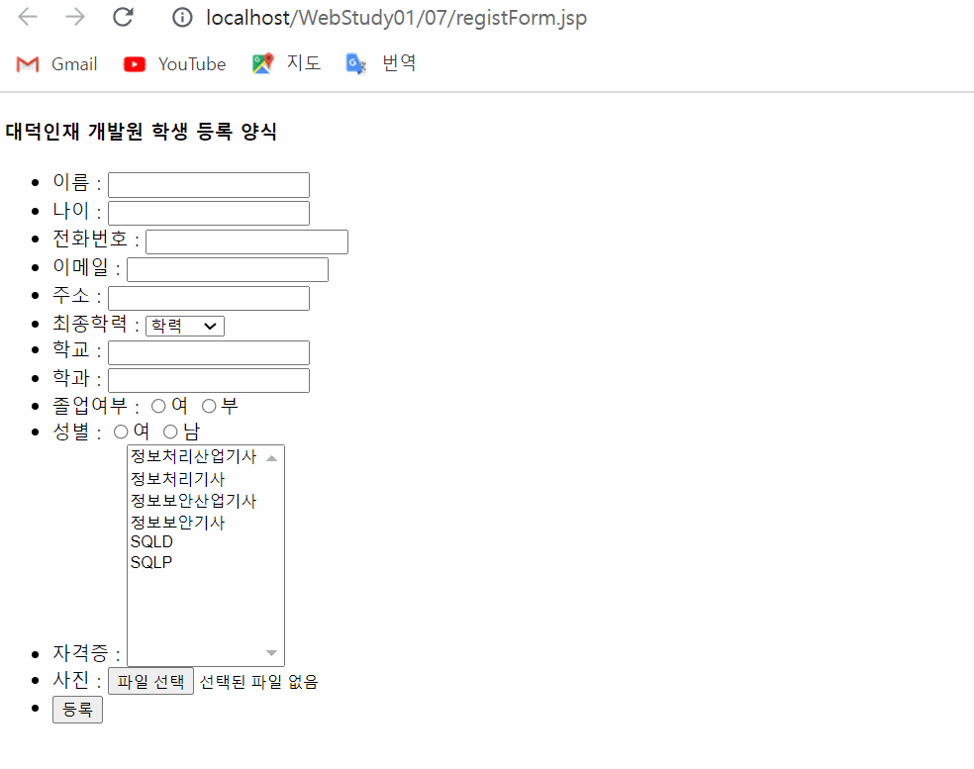Open the Google Maps 지도 bookmark icon
974x769 pixels.
tap(262, 63)
